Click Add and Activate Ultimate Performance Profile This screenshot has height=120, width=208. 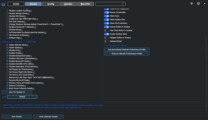pos(127,50)
